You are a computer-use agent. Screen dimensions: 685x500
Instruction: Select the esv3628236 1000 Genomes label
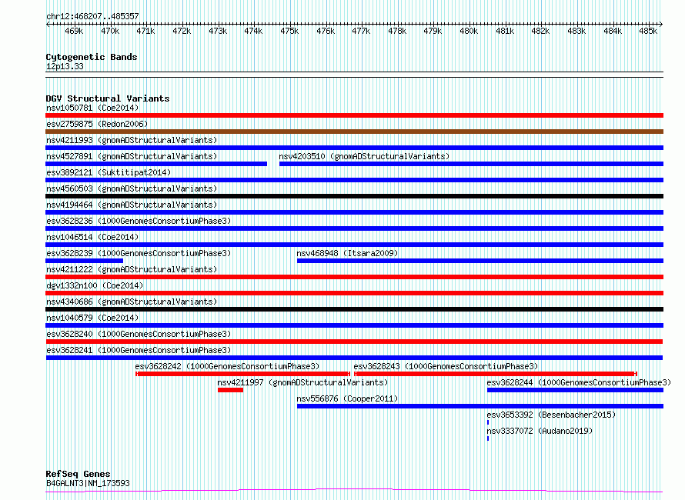(139, 221)
